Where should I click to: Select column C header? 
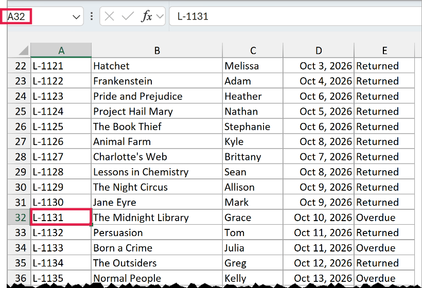pos(253,50)
